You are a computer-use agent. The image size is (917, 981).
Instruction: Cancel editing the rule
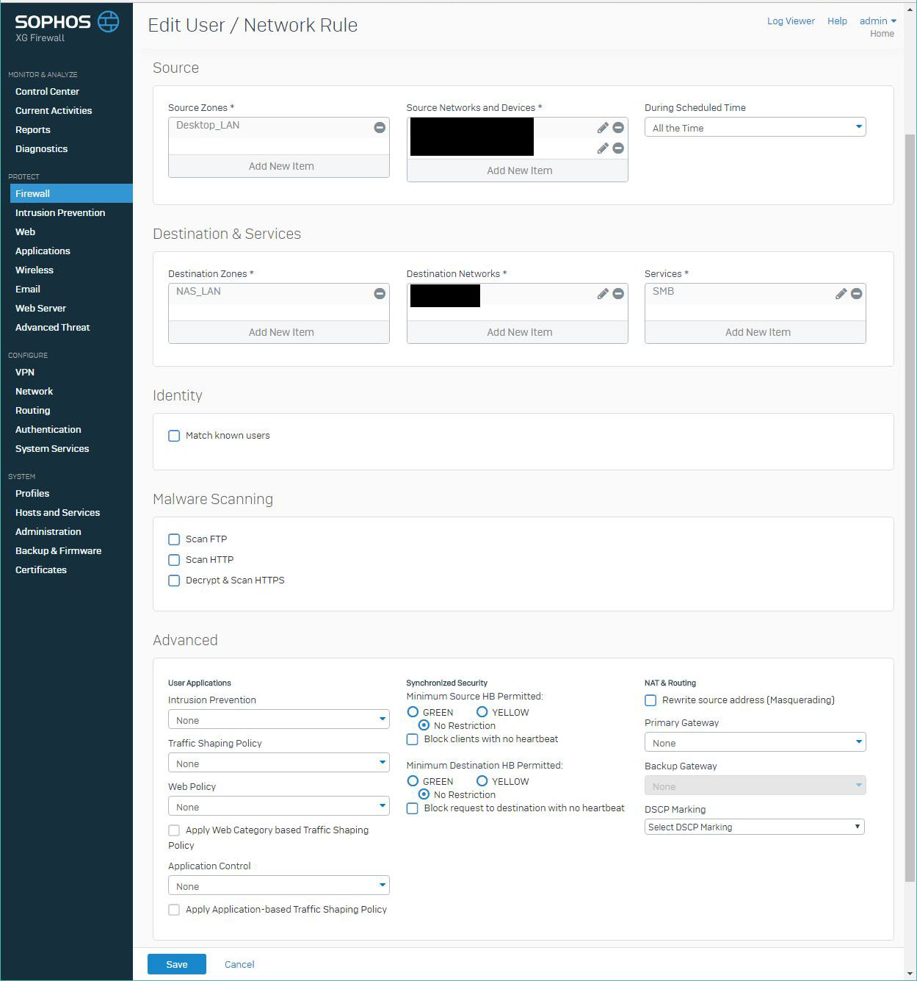coord(239,965)
